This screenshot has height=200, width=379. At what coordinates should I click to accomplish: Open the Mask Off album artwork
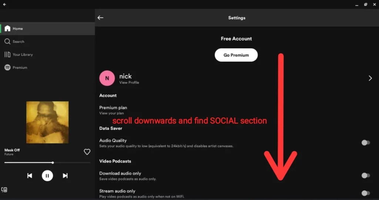click(x=47, y=122)
